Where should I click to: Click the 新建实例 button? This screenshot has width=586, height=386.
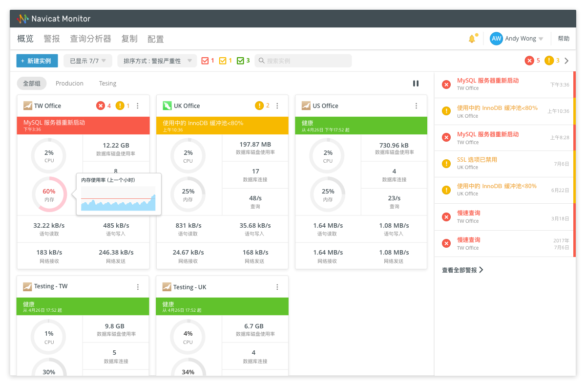[x=37, y=61]
